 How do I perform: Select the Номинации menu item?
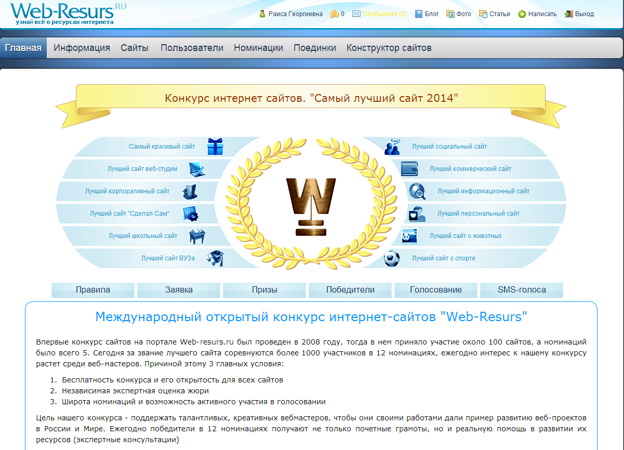[258, 48]
